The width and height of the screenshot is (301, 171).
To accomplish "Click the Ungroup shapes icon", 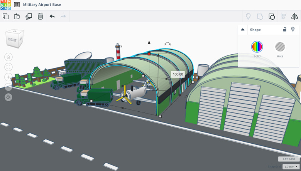I will tap(272, 17).
